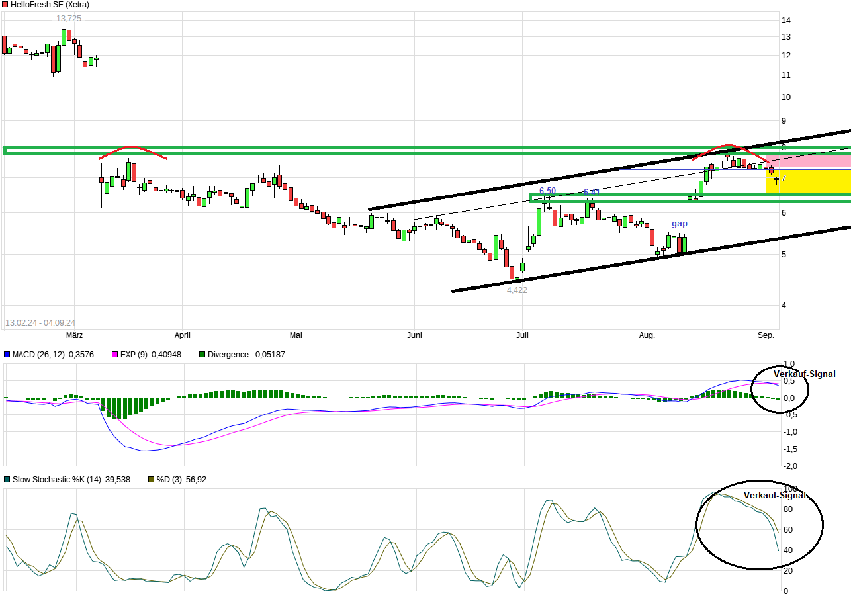
Task: Click the date range "13.02.24 - 04.09.24"
Action: coord(40,323)
